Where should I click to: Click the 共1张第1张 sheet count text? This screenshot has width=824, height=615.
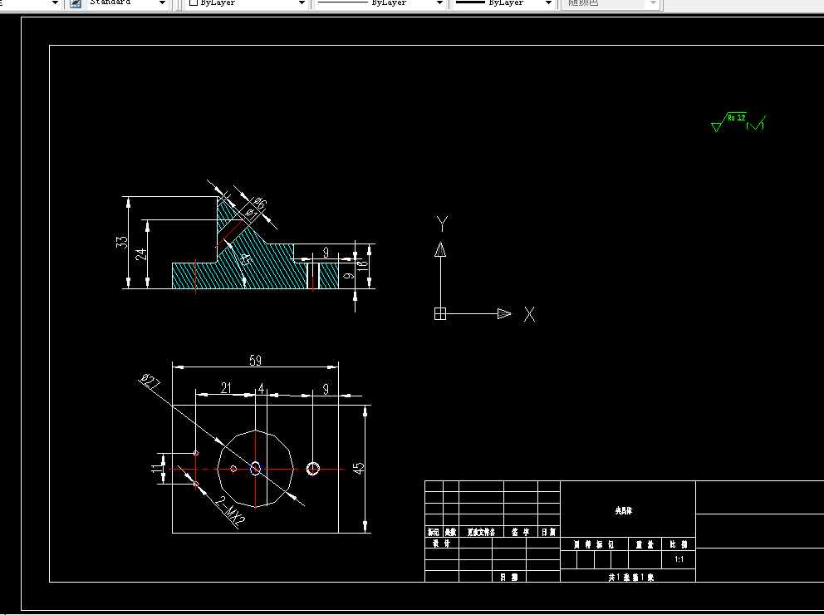pos(631,577)
